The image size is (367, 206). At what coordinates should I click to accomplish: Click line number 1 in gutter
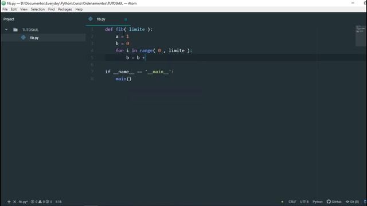tap(92, 29)
